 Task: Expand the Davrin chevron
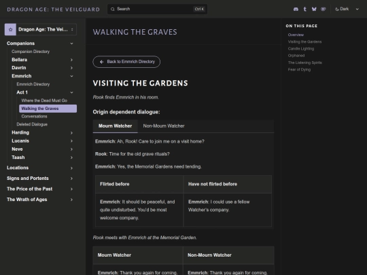pyautogui.click(x=71, y=68)
